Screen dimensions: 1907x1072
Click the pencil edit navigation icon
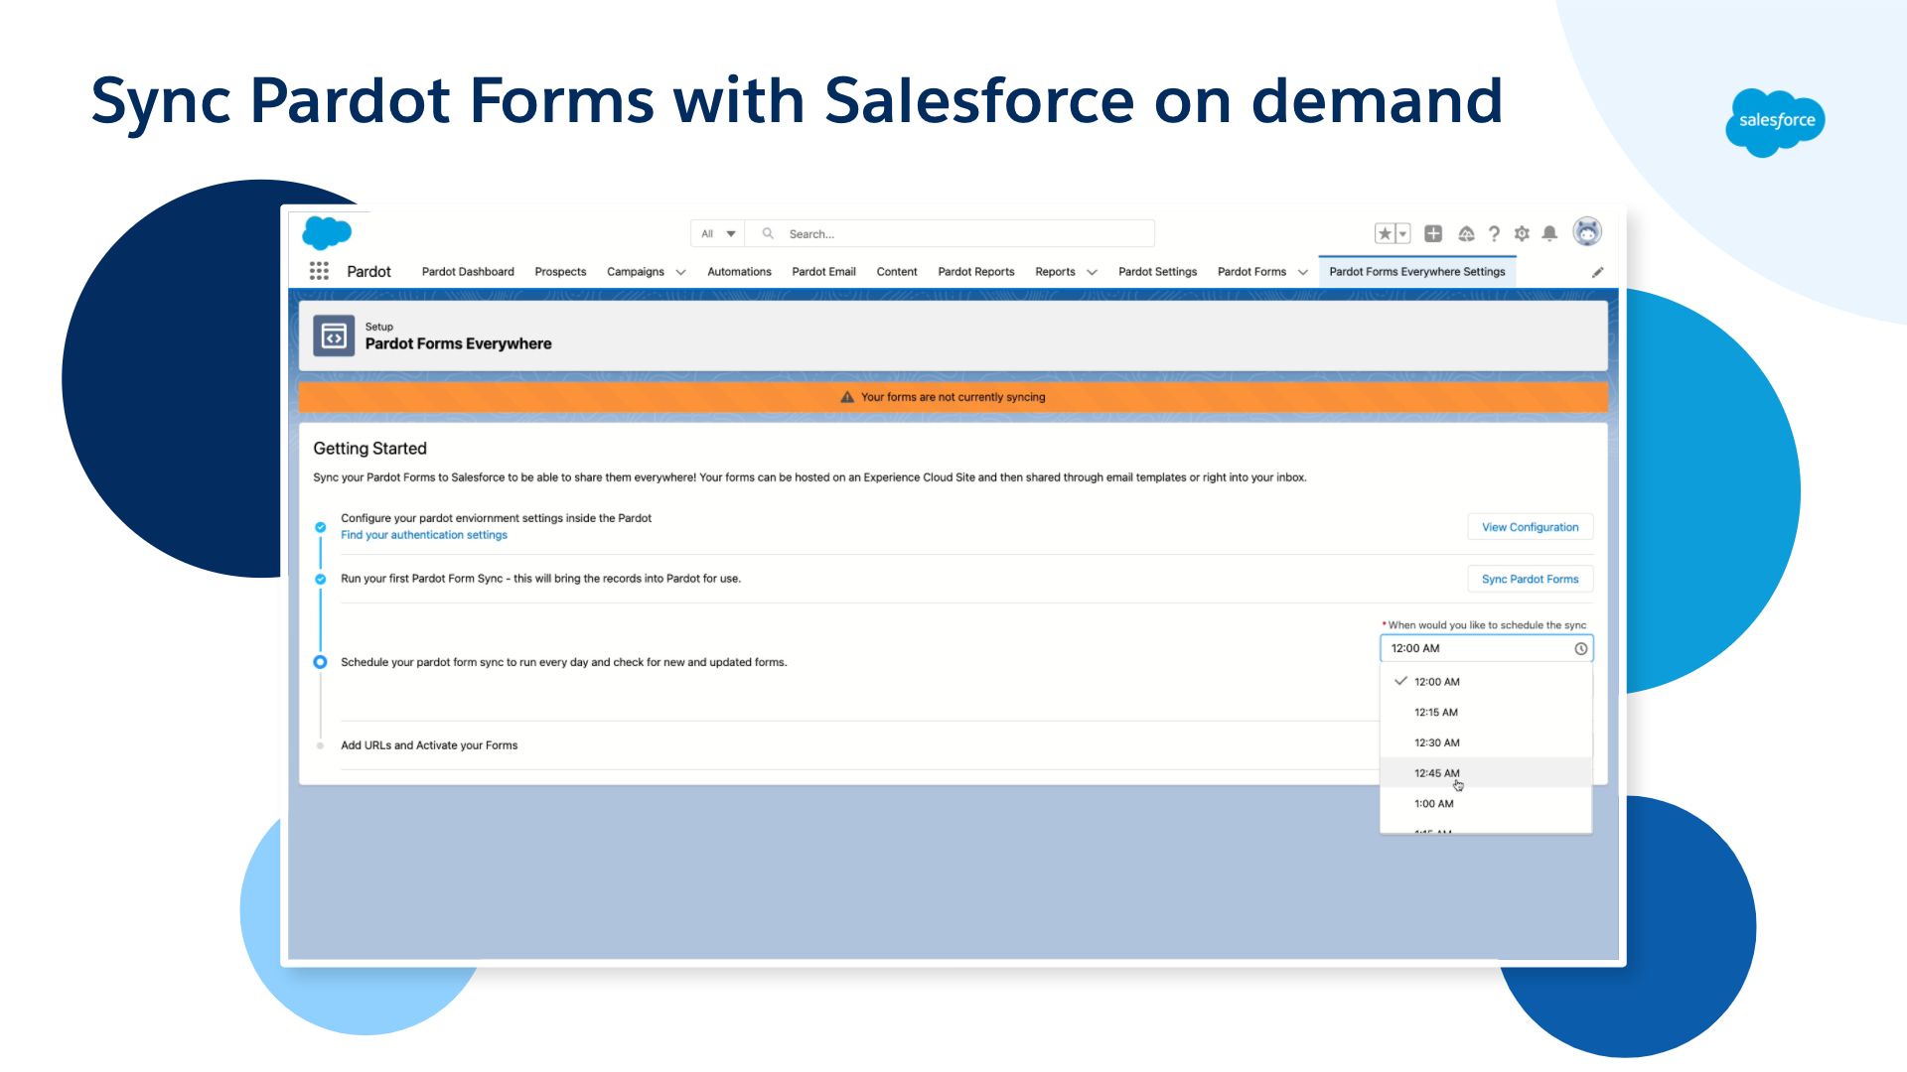[x=1598, y=271]
